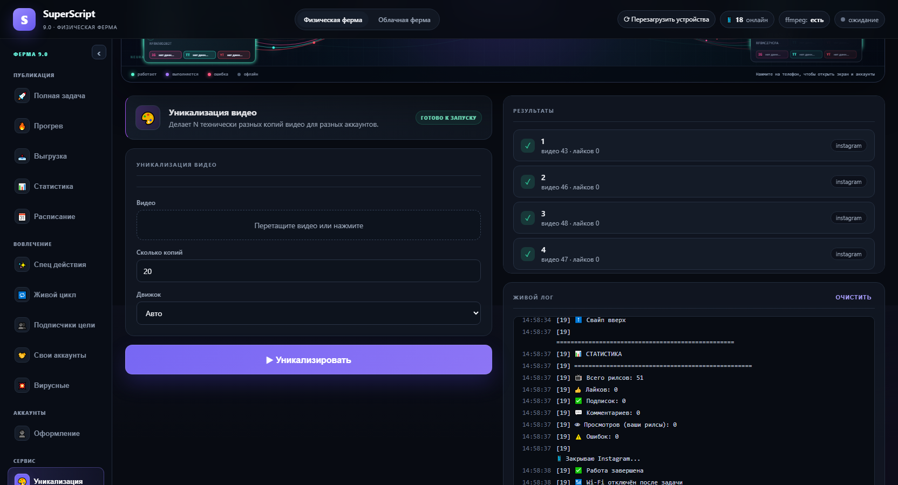Toggle the checkmark for result 4
The image size is (898, 485).
(528, 254)
